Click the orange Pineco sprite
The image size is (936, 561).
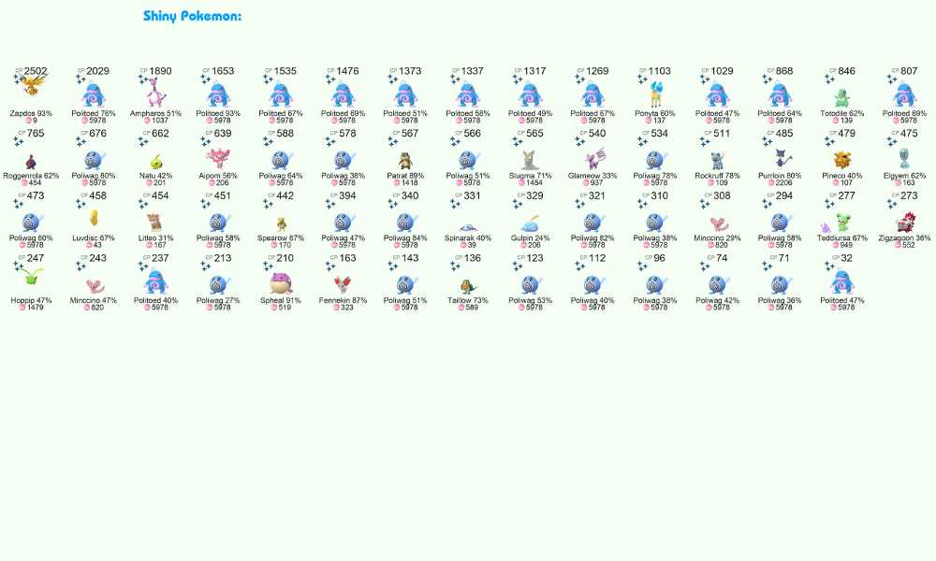842,160
